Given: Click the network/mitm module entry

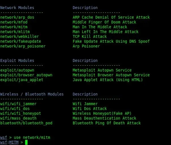Looking at the screenshot, I should point(14,27).
